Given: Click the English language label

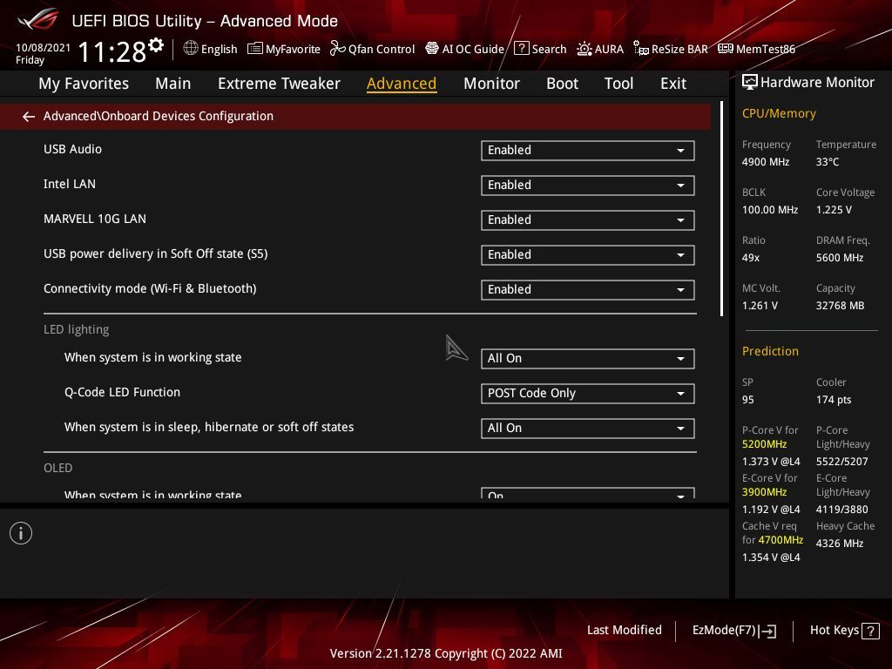Looking at the screenshot, I should pos(219,49).
